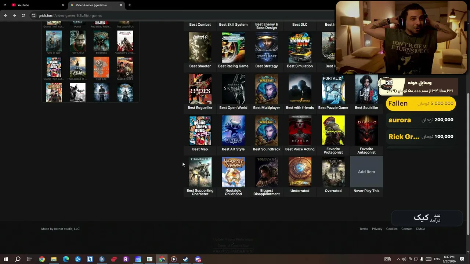Image resolution: width=470 pixels, height=264 pixels.
Task: Add an item to Never Play This
Action: [366, 172]
